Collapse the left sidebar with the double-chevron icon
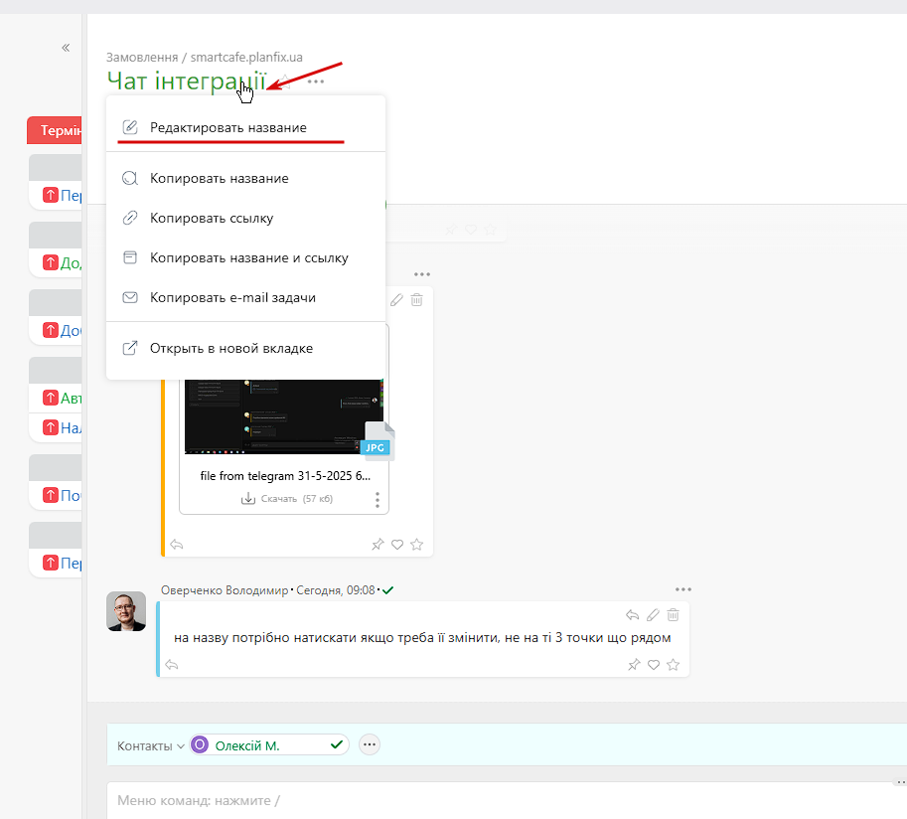 pos(66,48)
